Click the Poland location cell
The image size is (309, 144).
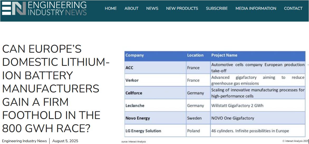[x=198, y=131]
